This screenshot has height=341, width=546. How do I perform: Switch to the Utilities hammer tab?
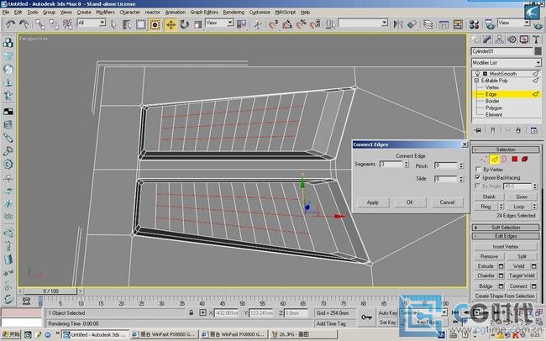point(536,39)
